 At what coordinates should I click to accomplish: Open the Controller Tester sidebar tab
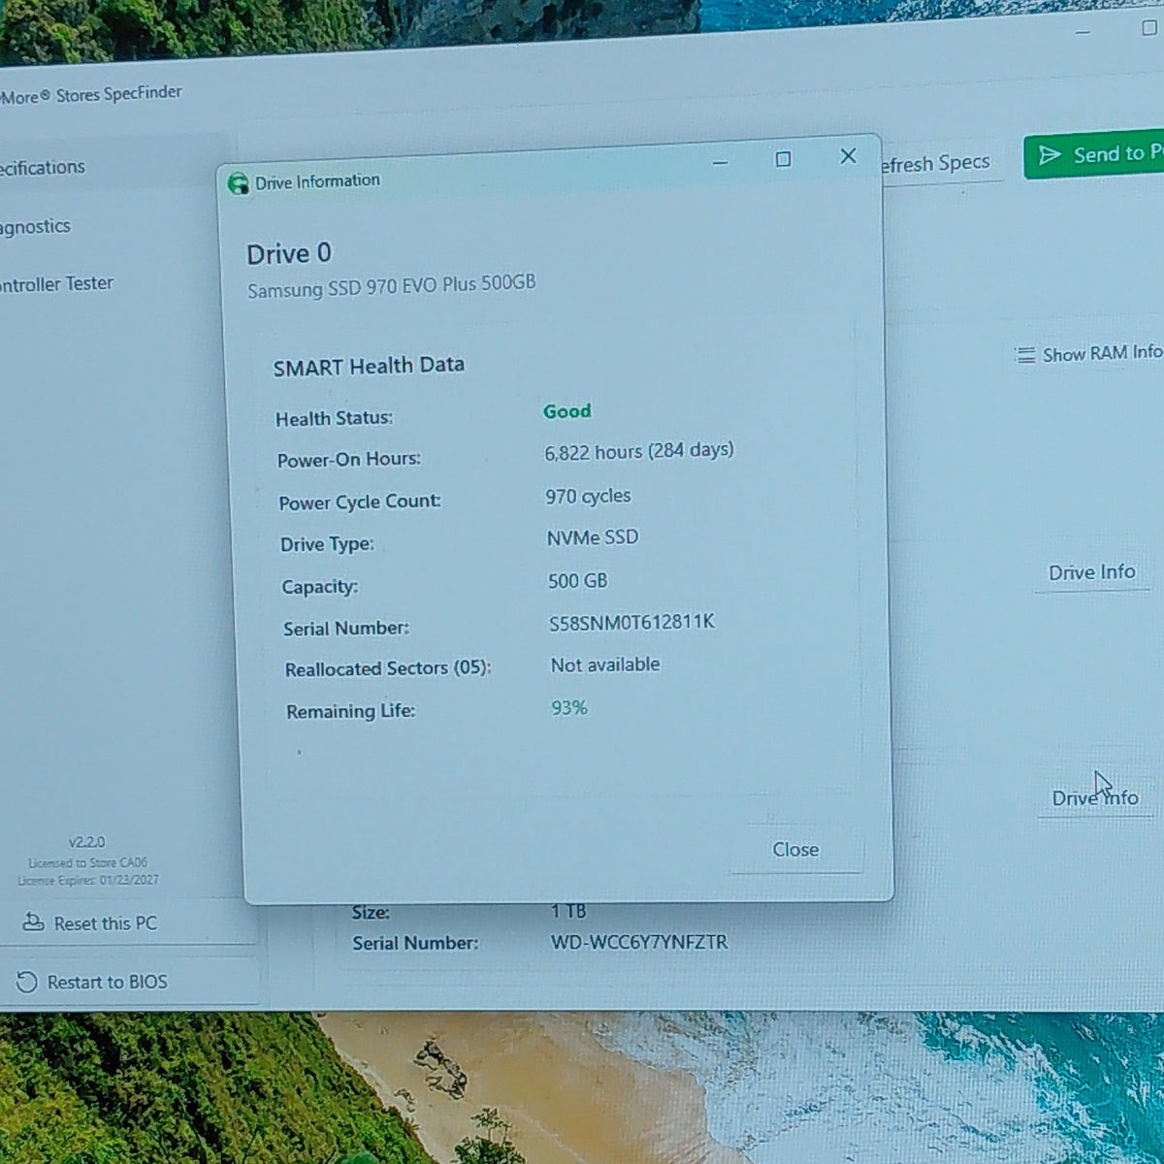[x=56, y=284]
